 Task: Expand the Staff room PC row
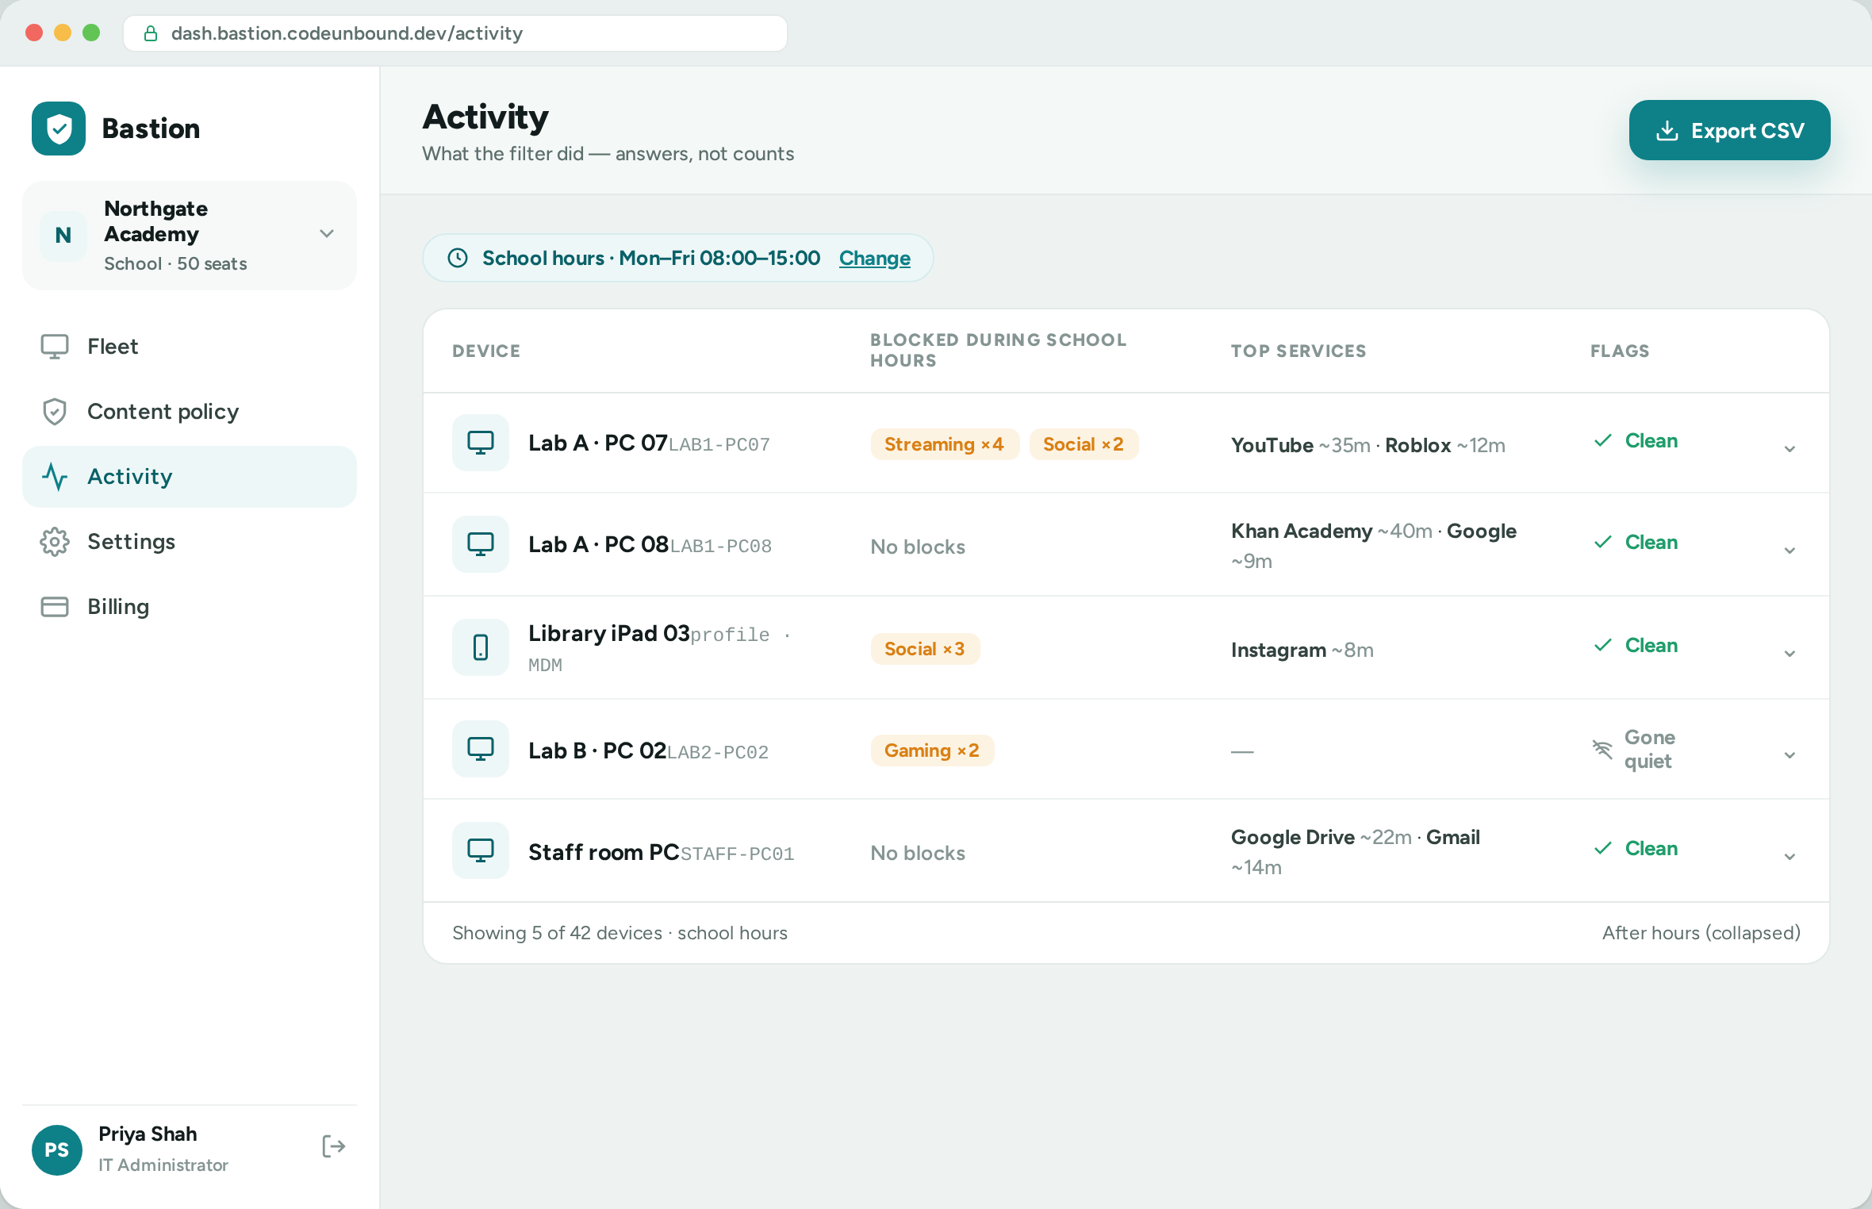tap(1790, 857)
